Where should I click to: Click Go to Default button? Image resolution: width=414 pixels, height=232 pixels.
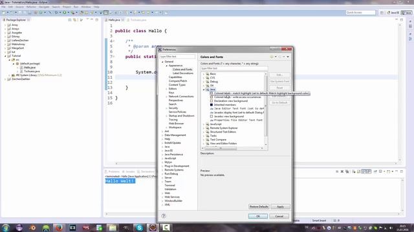click(x=279, y=102)
